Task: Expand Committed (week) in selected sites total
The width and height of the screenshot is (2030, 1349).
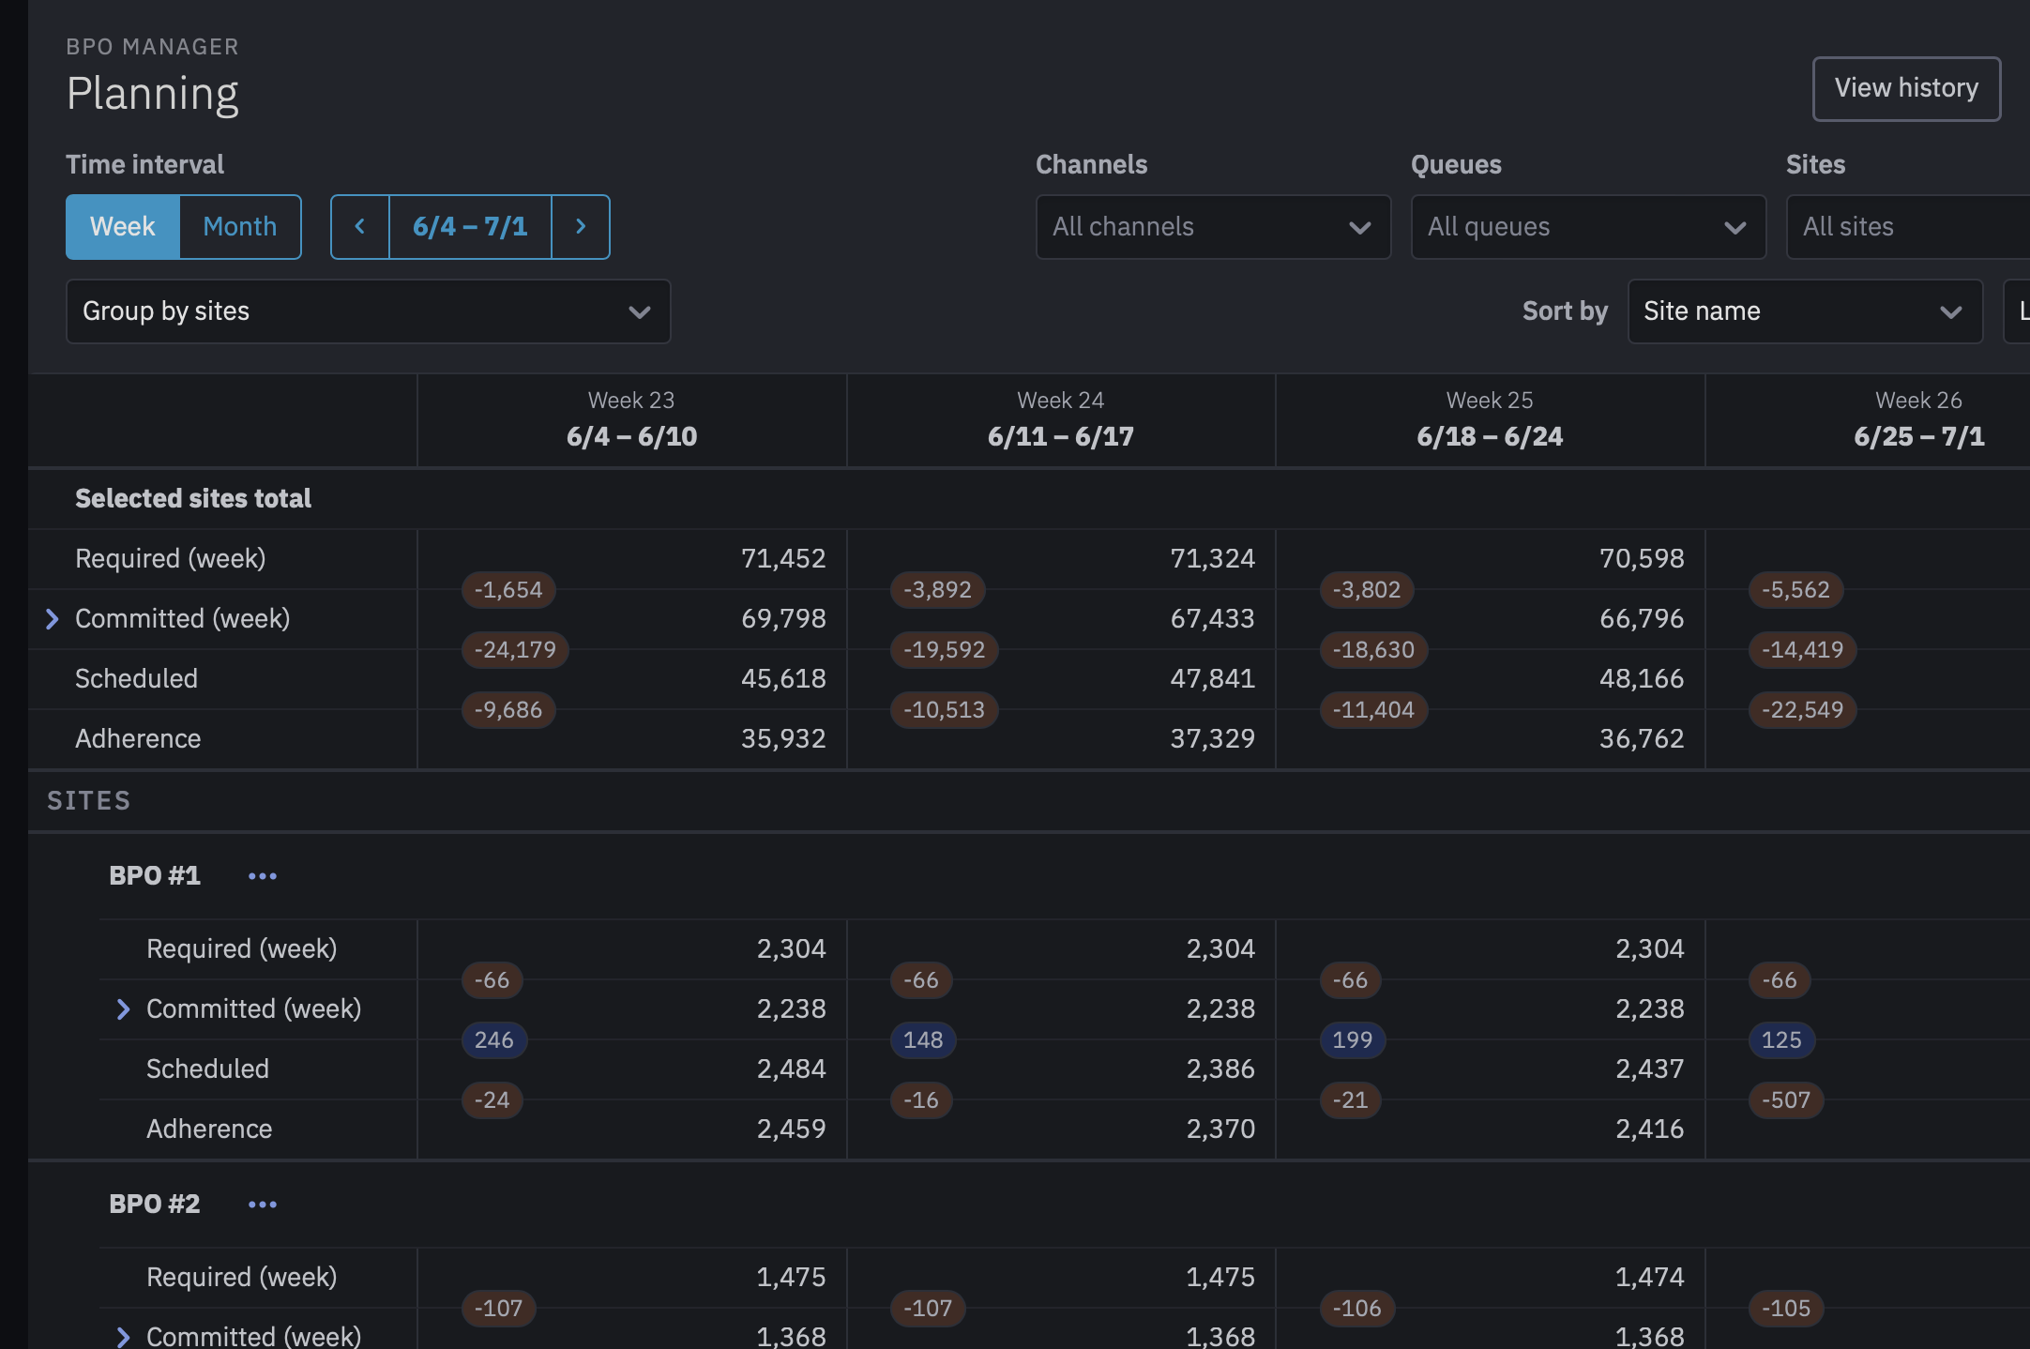Action: [53, 619]
